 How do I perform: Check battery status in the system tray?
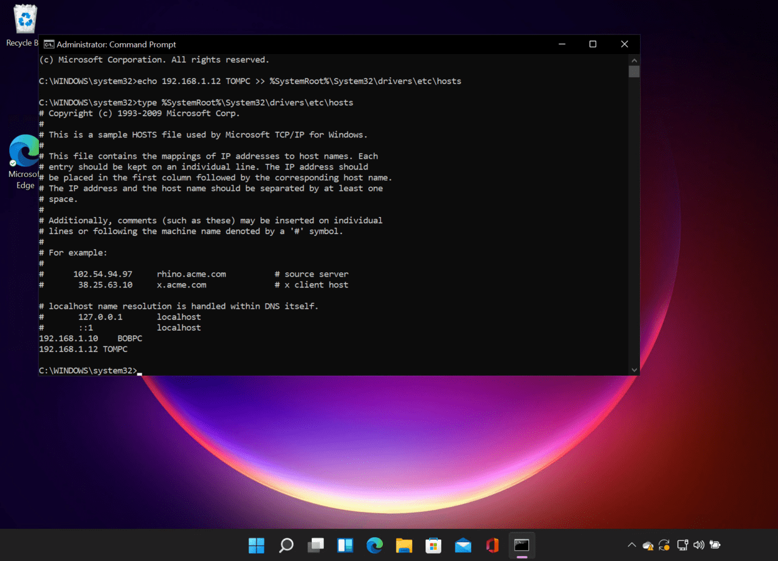[715, 545]
